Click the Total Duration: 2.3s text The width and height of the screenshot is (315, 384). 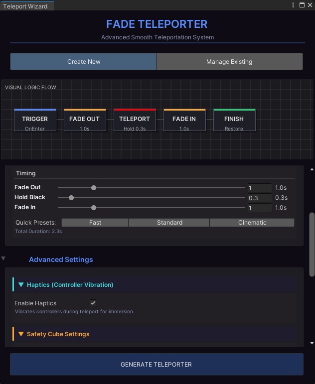click(38, 231)
